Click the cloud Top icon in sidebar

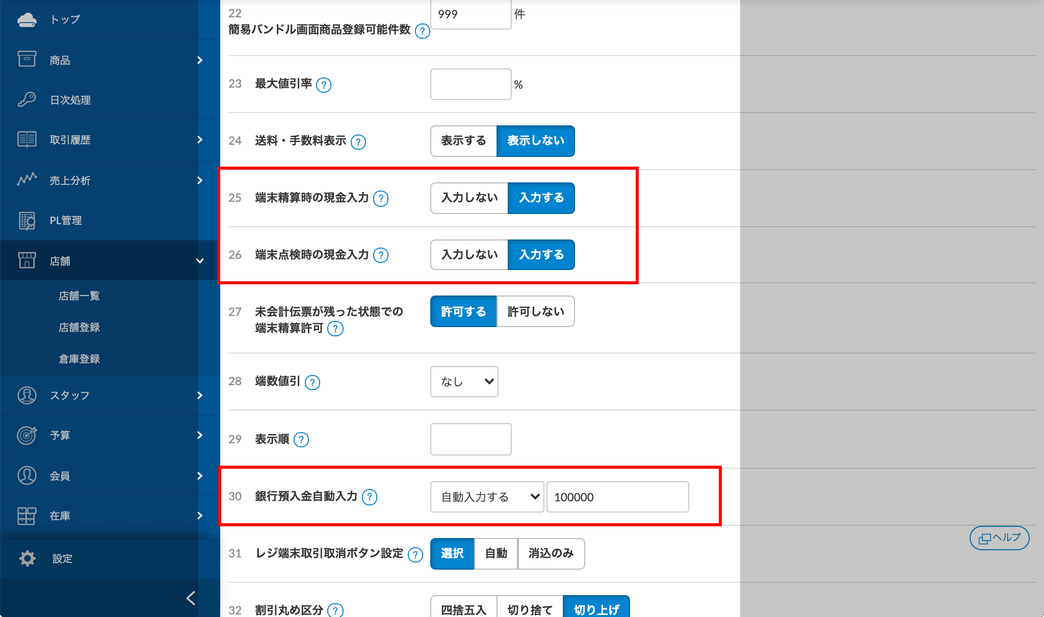coord(27,20)
